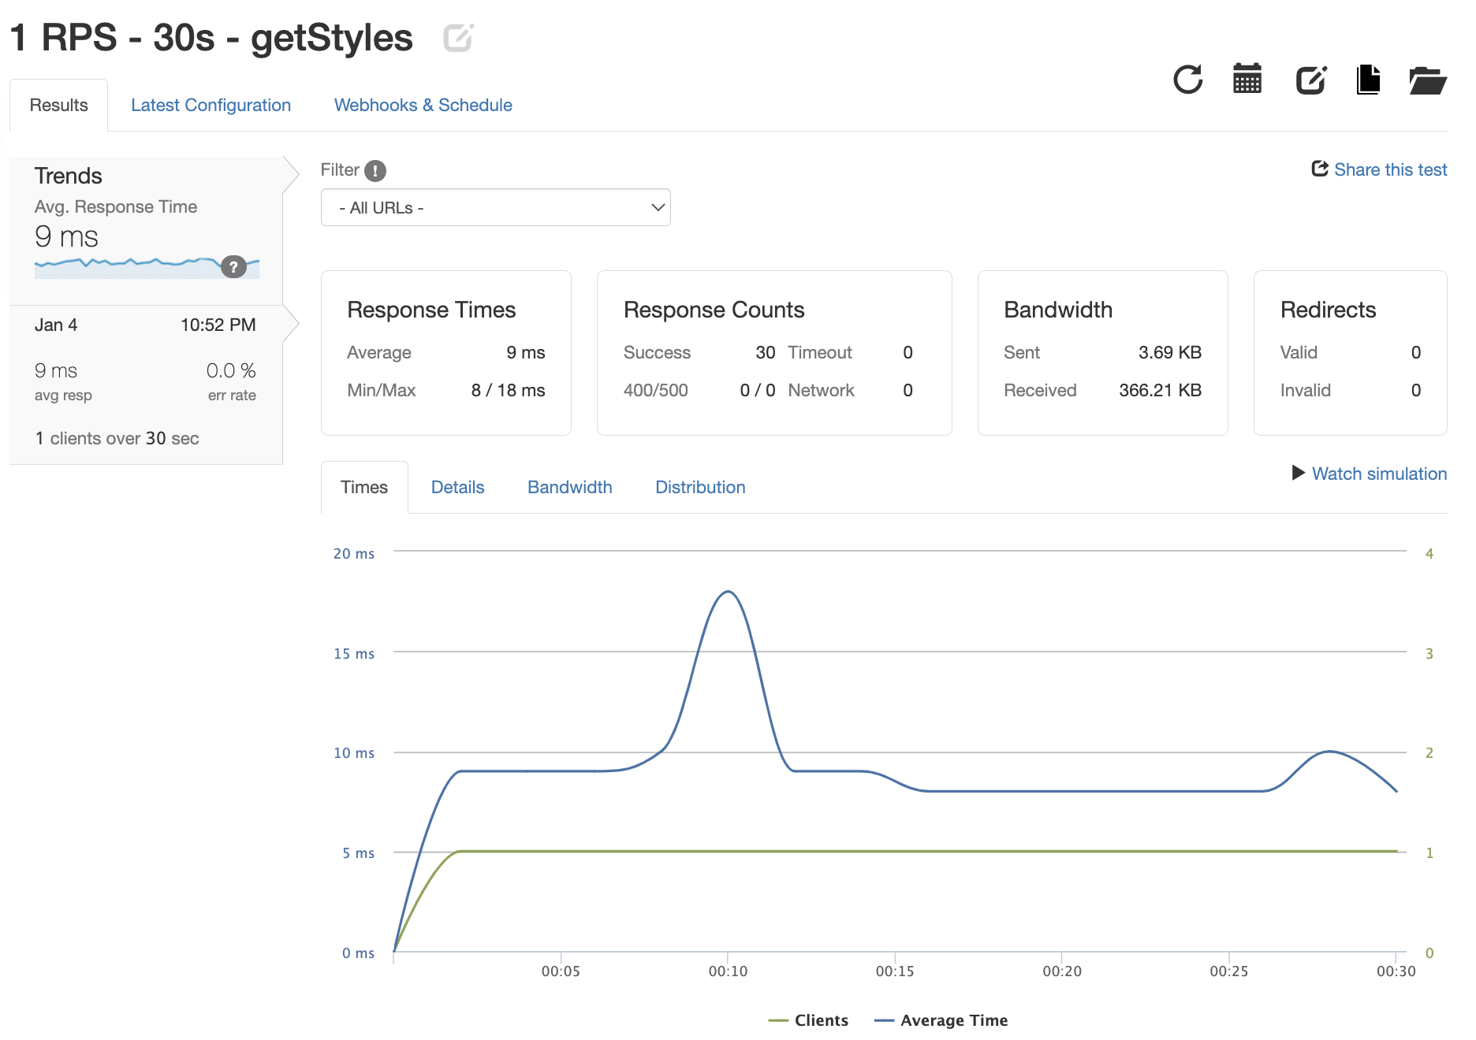Click the '8 / 18 ms' Min/Max value
Image resolution: width=1476 pixels, height=1040 pixels.
click(508, 390)
